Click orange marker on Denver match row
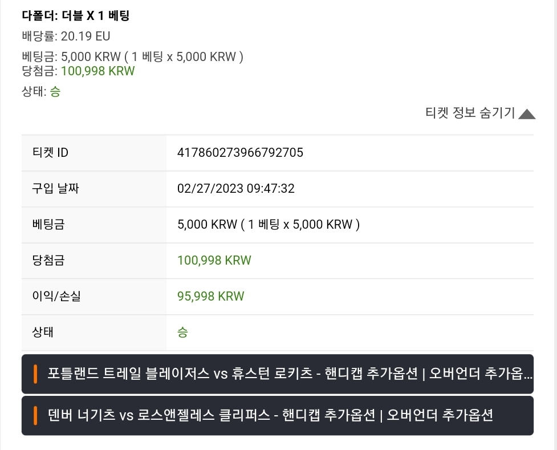557x450 pixels. [x=35, y=416]
